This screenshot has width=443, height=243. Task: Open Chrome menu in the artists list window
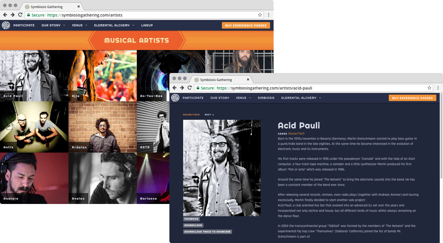click(x=269, y=15)
